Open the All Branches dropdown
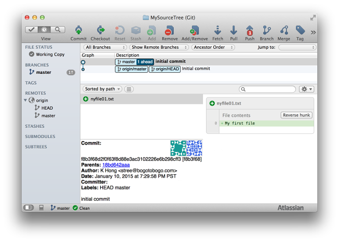The height and width of the screenshot is (242, 339). coord(105,47)
